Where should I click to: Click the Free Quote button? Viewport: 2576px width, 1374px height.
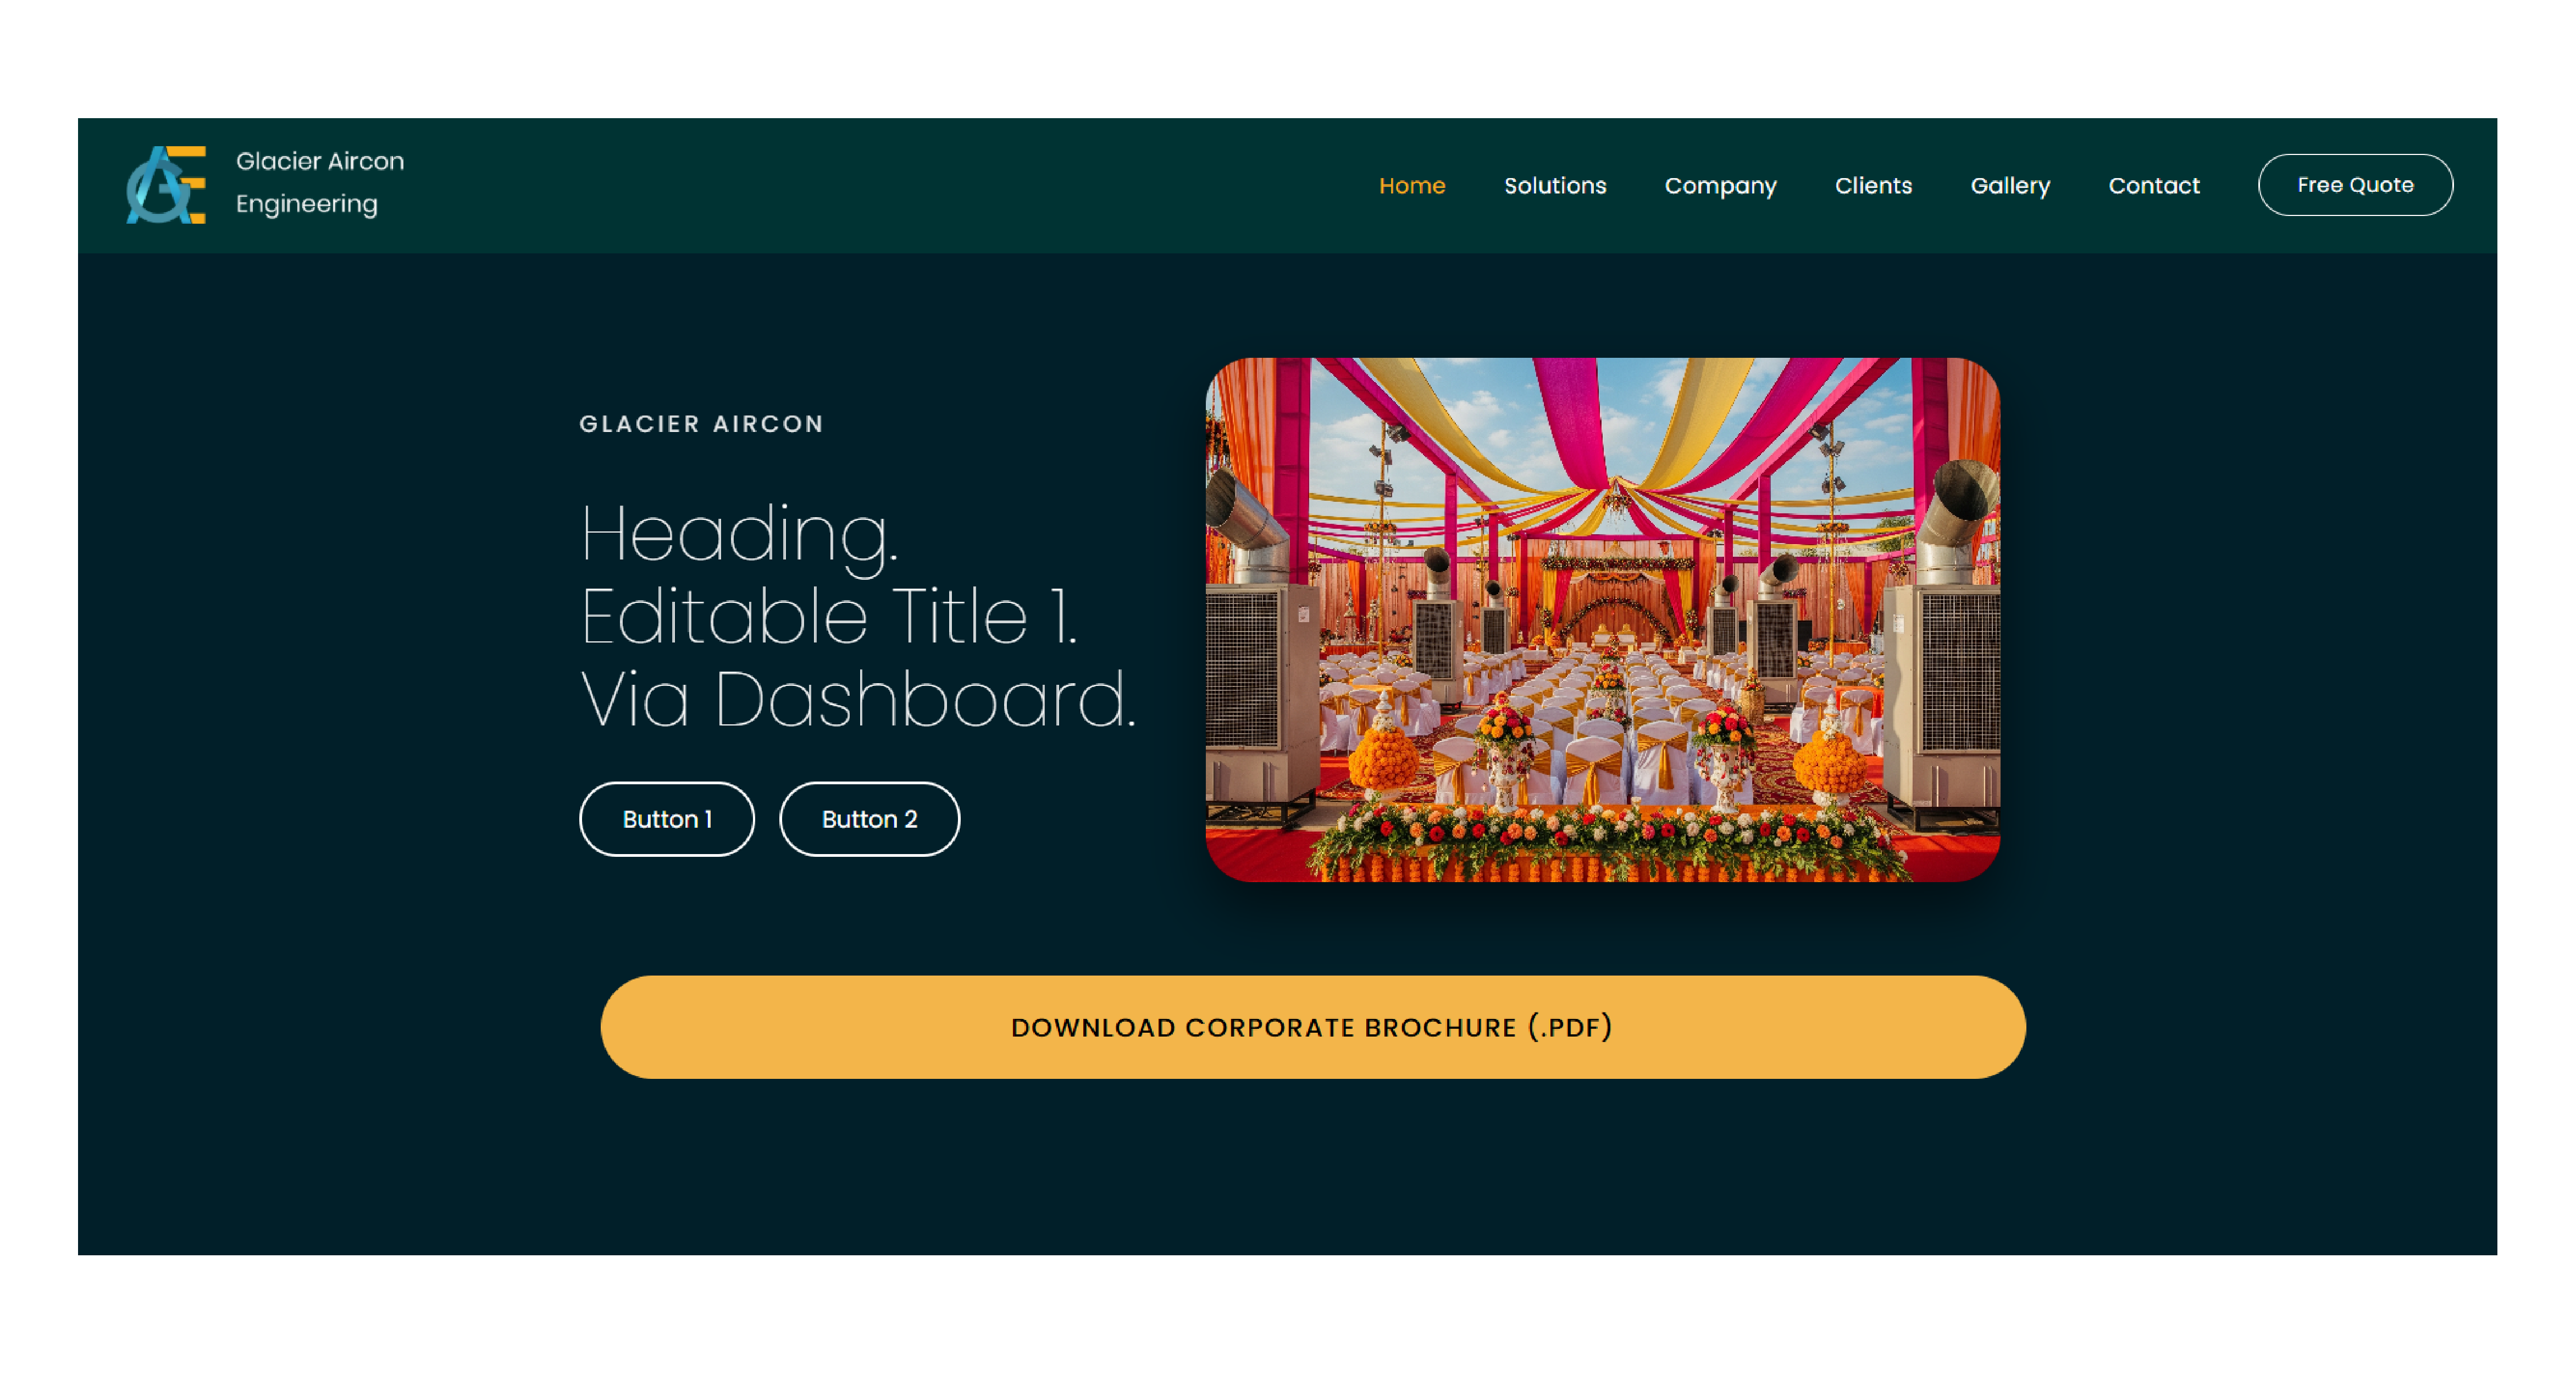point(2355,185)
